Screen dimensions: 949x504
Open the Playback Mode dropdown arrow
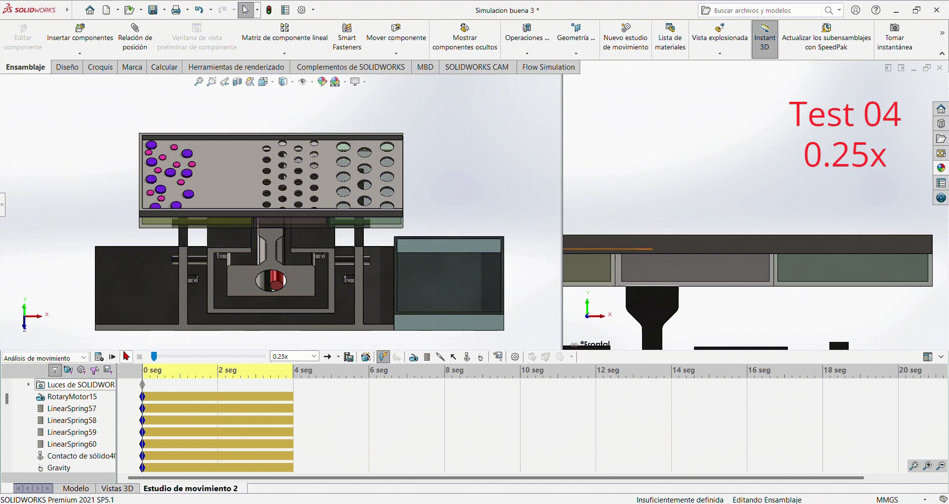pos(338,357)
